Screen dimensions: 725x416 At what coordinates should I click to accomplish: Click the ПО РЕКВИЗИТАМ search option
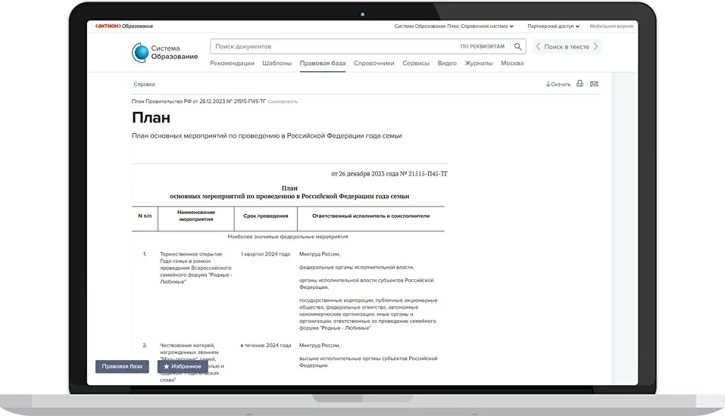coord(482,47)
